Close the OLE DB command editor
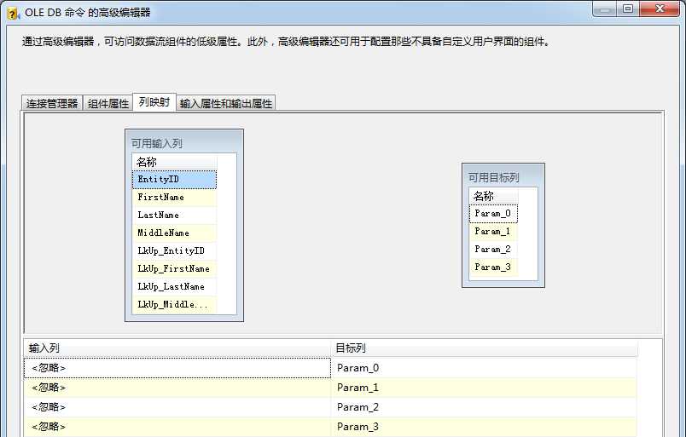The height and width of the screenshot is (437, 686). click(660, 9)
